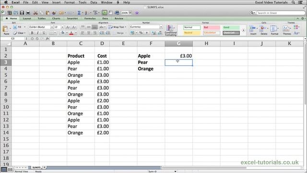The width and height of the screenshot is (307, 173).
Task: Toggle Bold formatting
Action: [x=32, y=33]
